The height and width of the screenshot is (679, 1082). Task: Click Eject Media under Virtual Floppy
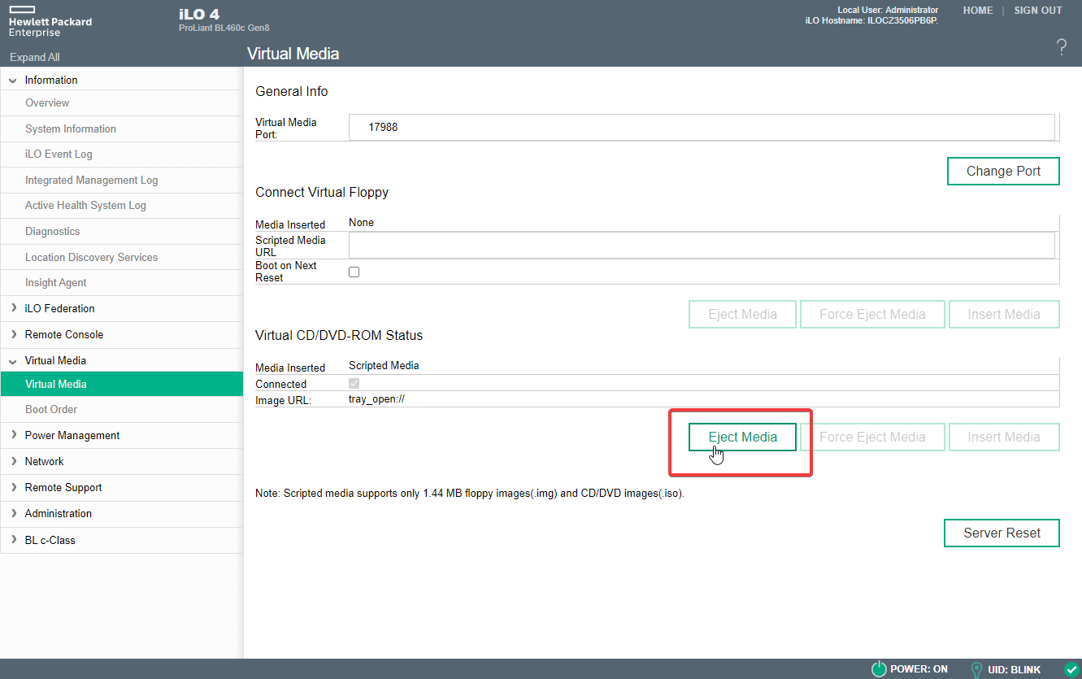[742, 314]
